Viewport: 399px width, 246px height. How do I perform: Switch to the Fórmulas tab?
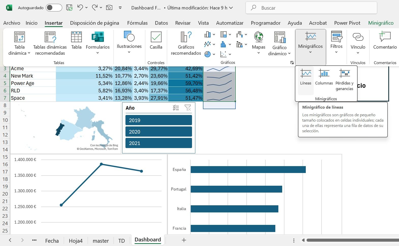(137, 23)
